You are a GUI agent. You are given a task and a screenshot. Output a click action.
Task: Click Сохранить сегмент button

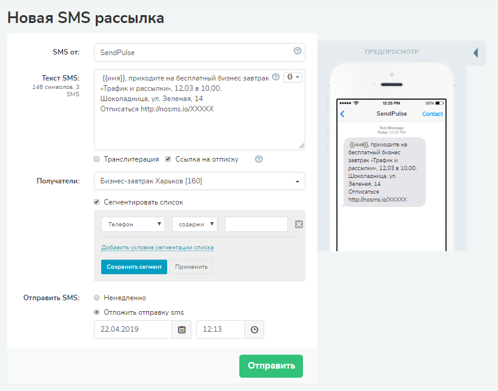[134, 267]
